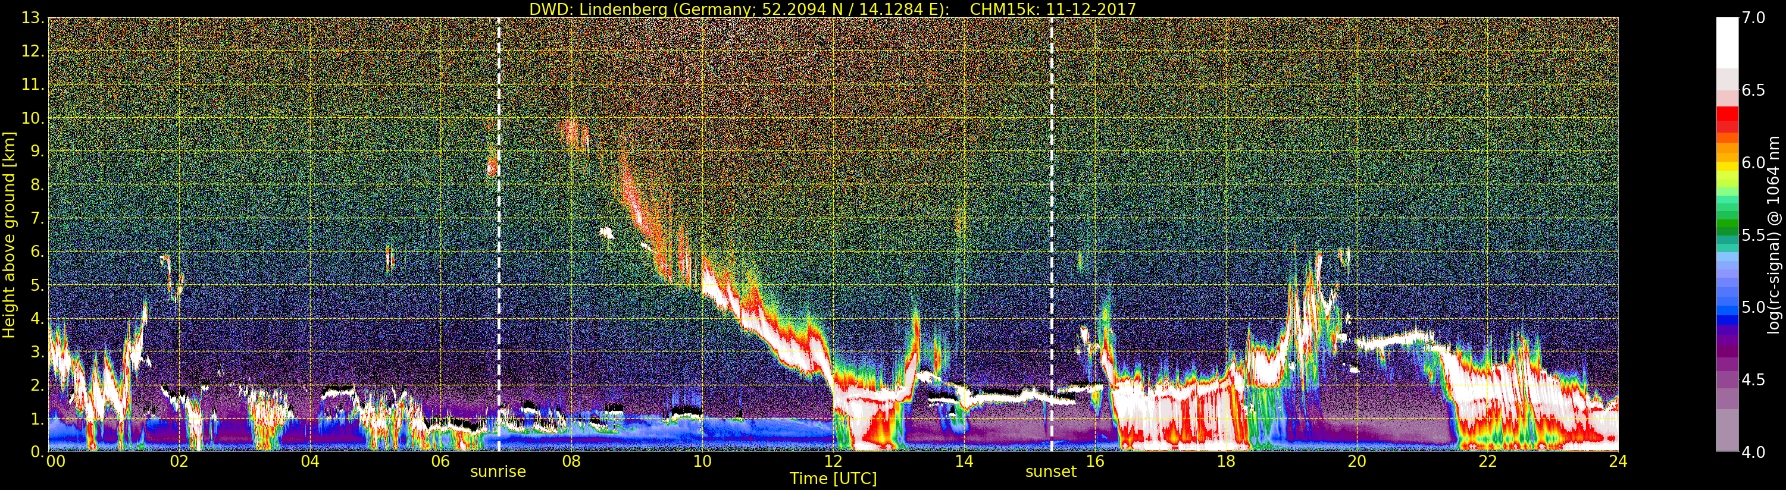Click the colorbar value '5.5'
1786x490 pixels.
click(1753, 235)
